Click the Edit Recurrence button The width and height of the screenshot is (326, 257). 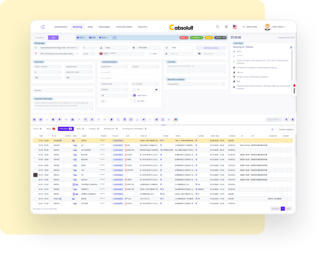211,48
